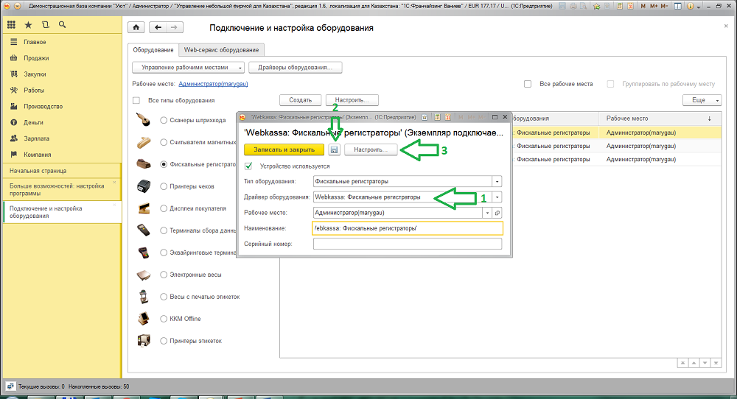737x399 pixels.
Task: Select Дисплеи покупателя radio button
Action: 164,208
